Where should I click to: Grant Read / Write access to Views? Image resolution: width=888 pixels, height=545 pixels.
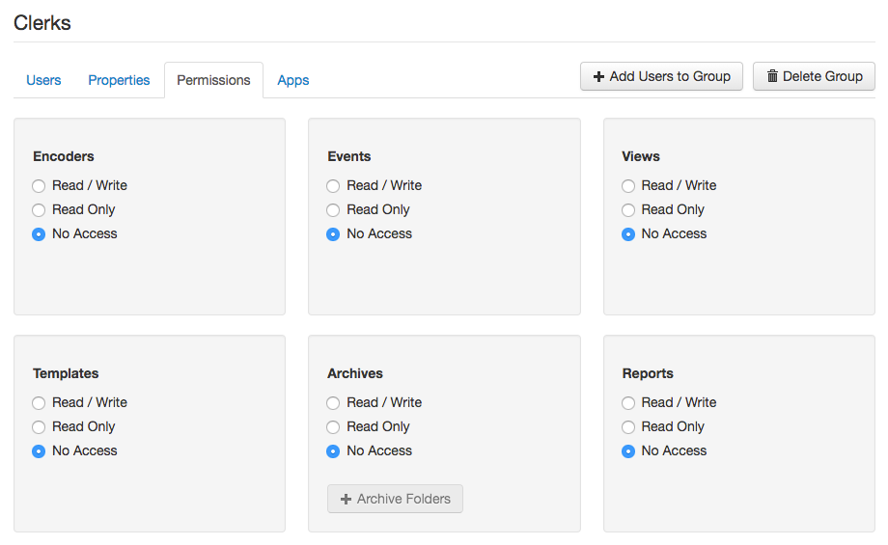coord(628,186)
